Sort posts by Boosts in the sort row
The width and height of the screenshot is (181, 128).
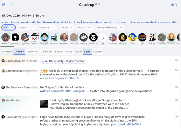(x=59, y=52)
